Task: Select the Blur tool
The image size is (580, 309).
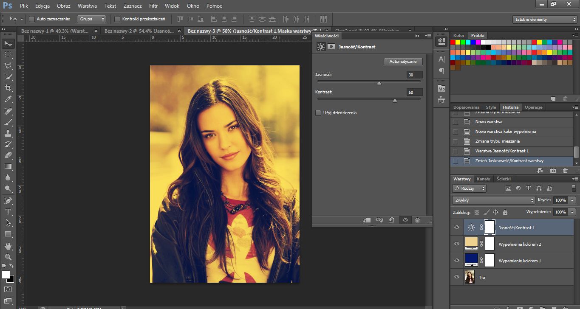Action: click(x=8, y=177)
